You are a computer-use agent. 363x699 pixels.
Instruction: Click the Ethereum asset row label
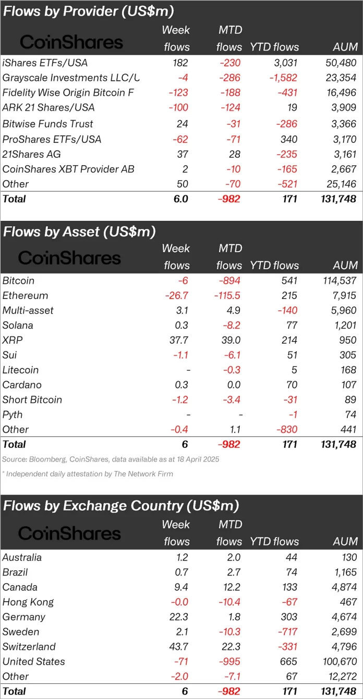[x=25, y=296]
